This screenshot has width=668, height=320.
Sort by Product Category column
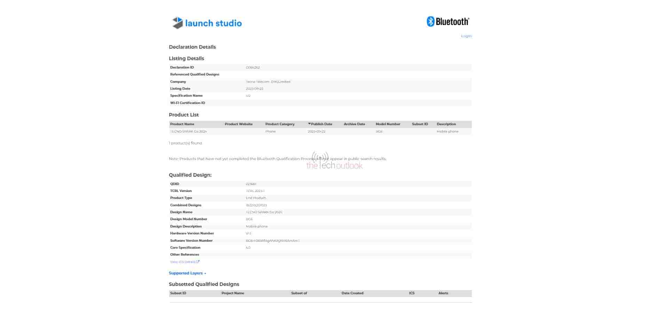pos(280,124)
